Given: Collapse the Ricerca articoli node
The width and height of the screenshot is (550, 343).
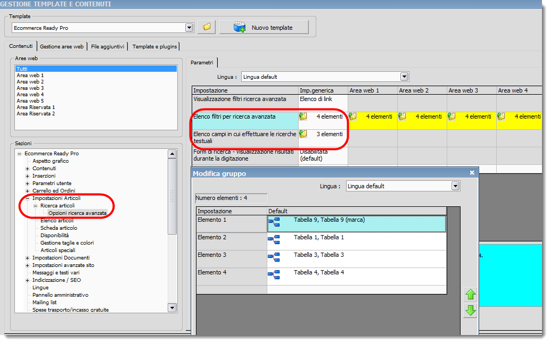Looking at the screenshot, I should click(x=36, y=206).
